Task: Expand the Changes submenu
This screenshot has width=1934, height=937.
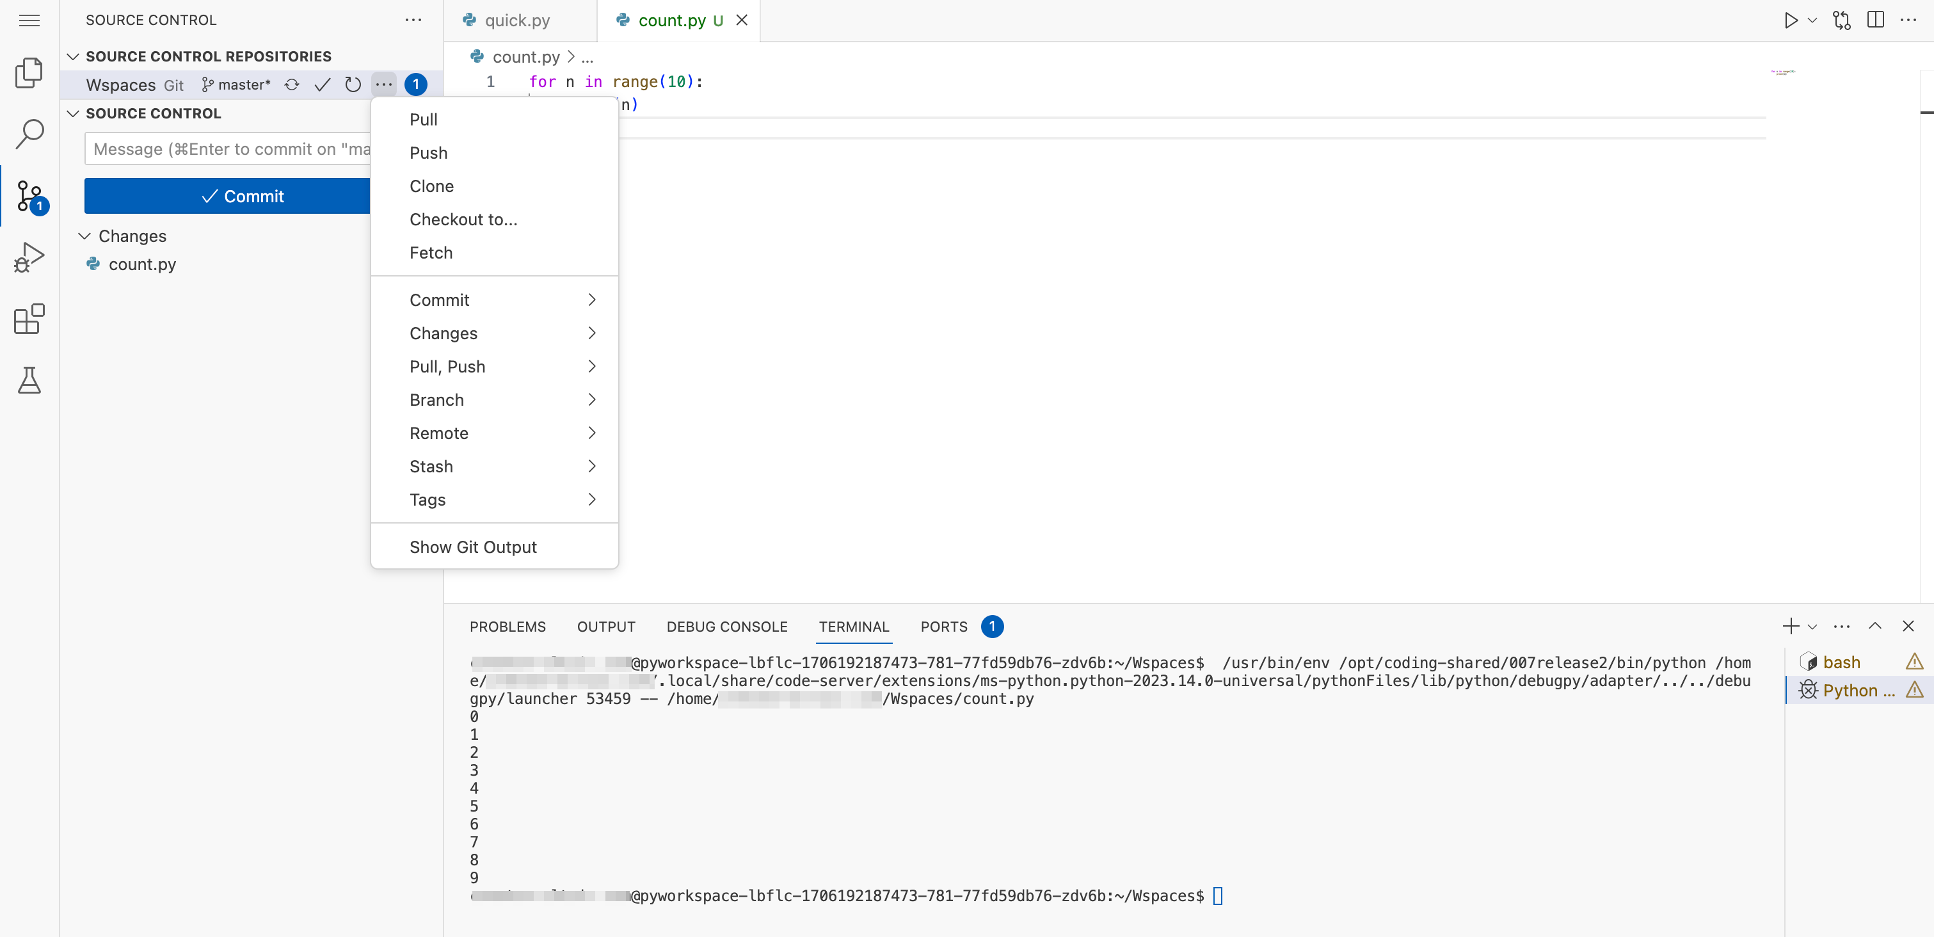Action: [494, 333]
